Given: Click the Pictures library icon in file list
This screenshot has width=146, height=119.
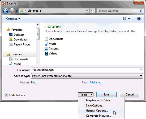Looking at the screenshot, I should (x=46, y=49).
